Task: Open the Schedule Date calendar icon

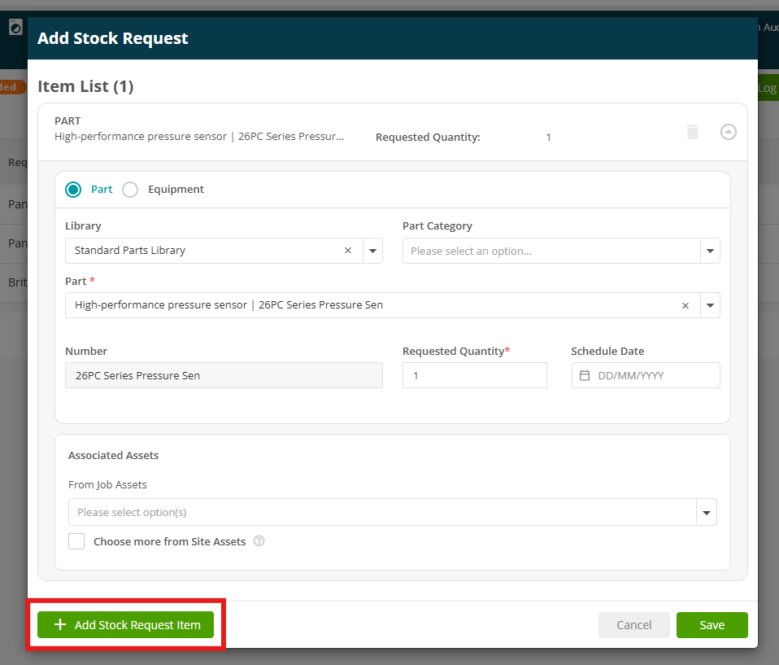Action: pos(585,375)
